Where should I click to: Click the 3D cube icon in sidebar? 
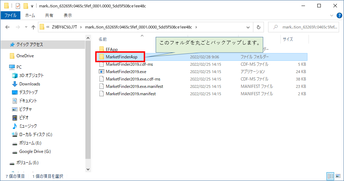(15, 76)
